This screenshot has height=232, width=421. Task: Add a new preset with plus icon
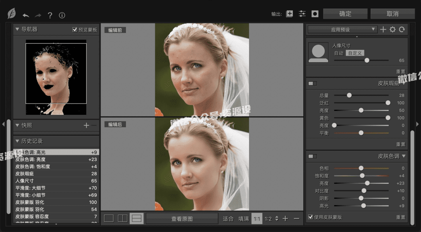tap(383, 30)
